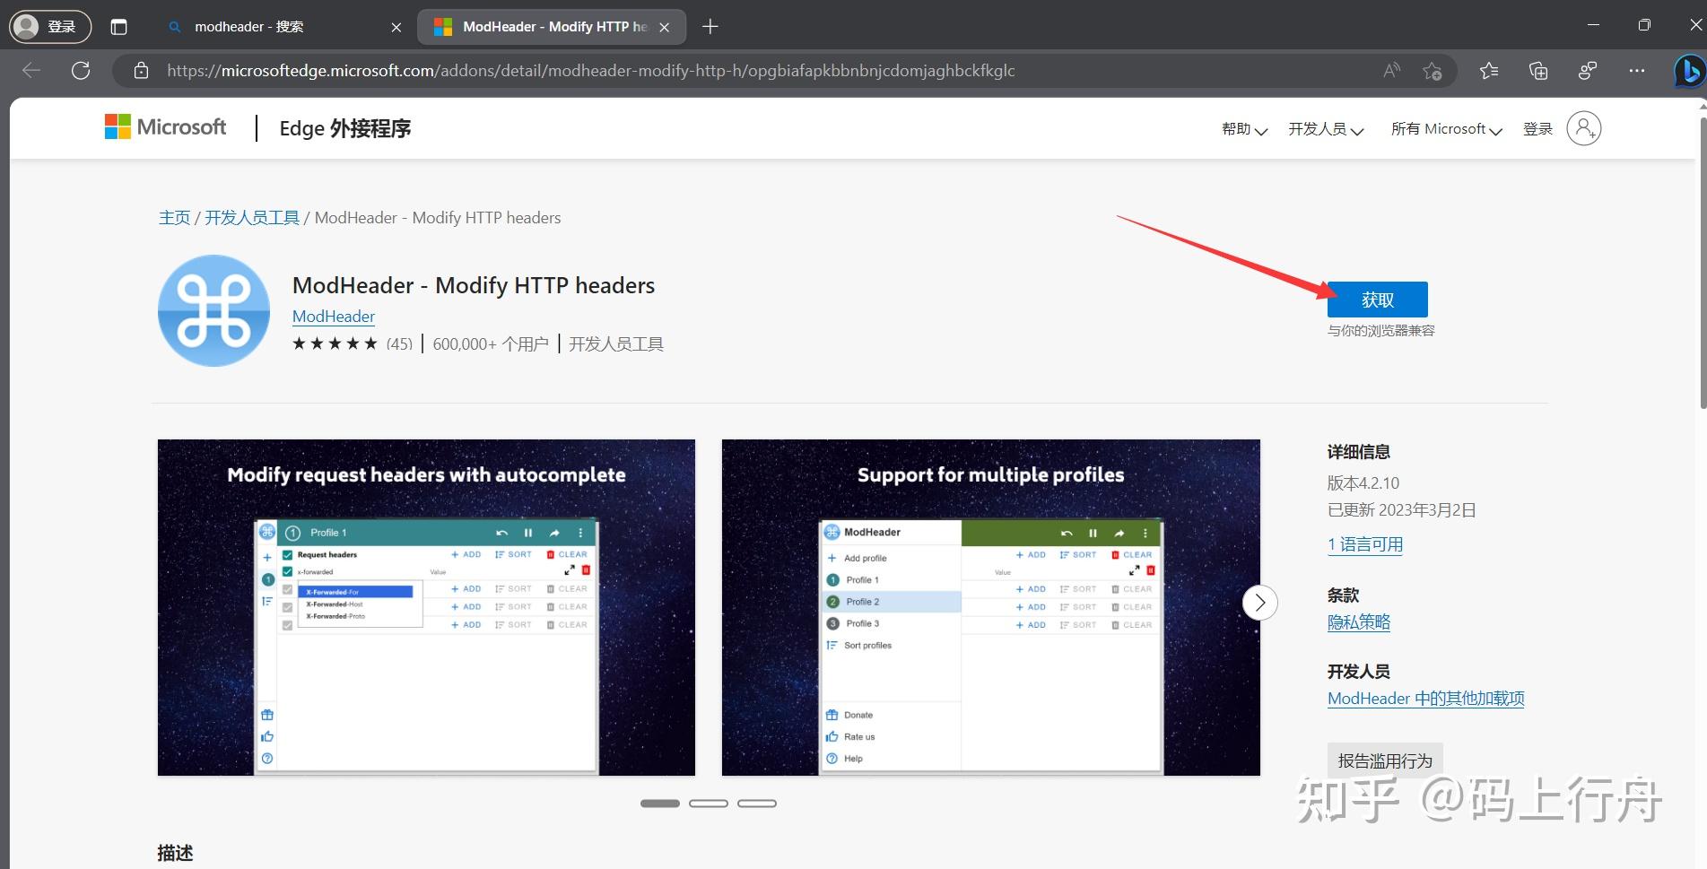Open the autocomplete screenshot thumbnail
This screenshot has height=869, width=1707.
coord(426,607)
